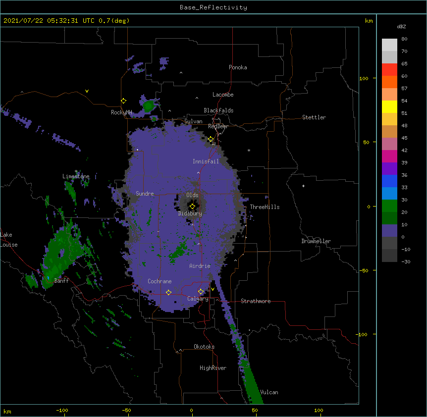The height and width of the screenshot is (417, 427).
Task: Click the Olds label
Action: coord(192,195)
